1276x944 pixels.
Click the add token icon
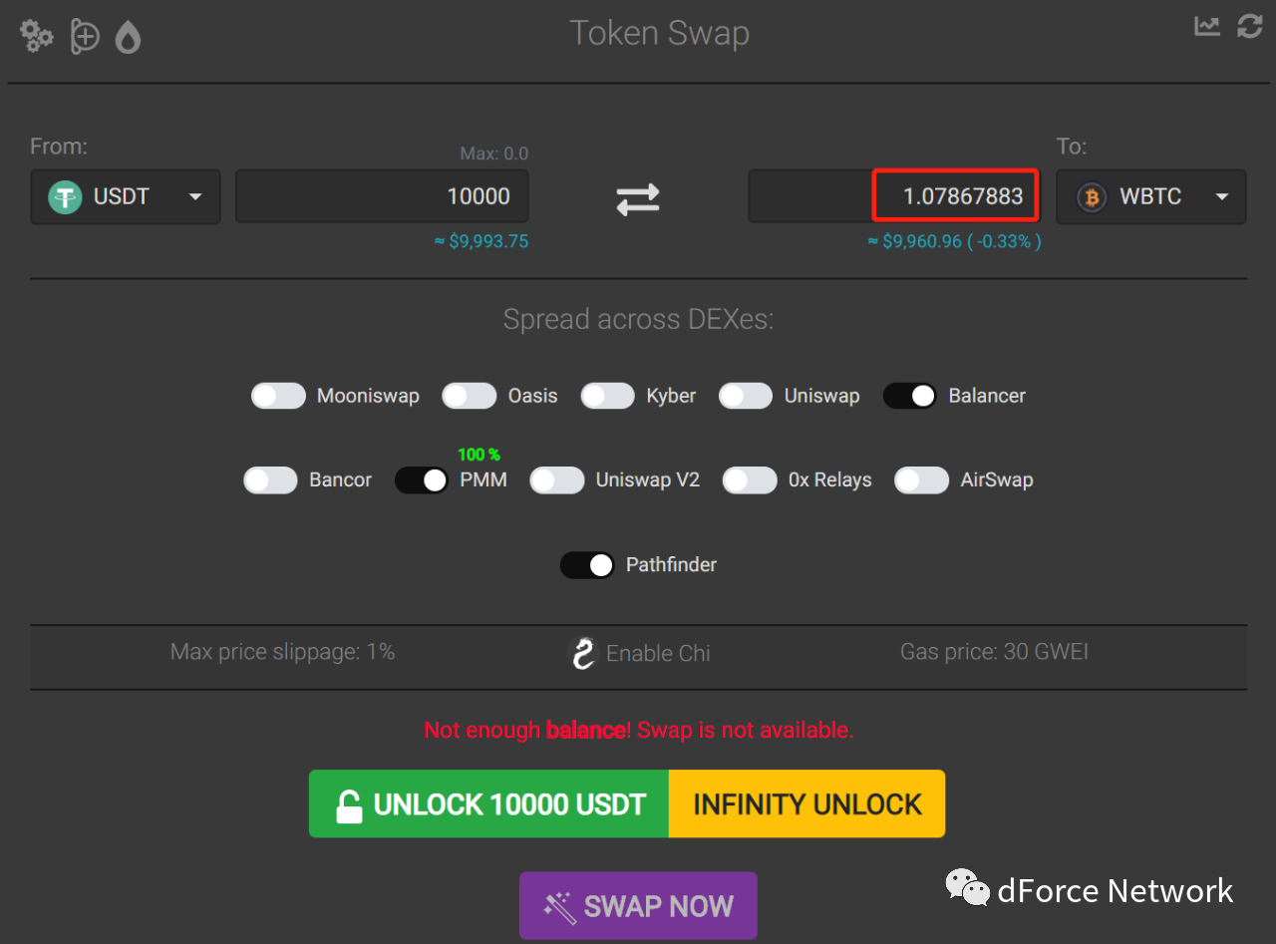[85, 37]
